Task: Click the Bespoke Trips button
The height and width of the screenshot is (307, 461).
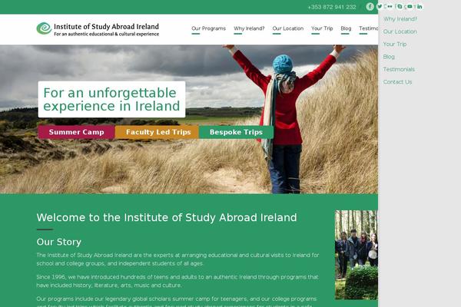Action: click(x=236, y=132)
